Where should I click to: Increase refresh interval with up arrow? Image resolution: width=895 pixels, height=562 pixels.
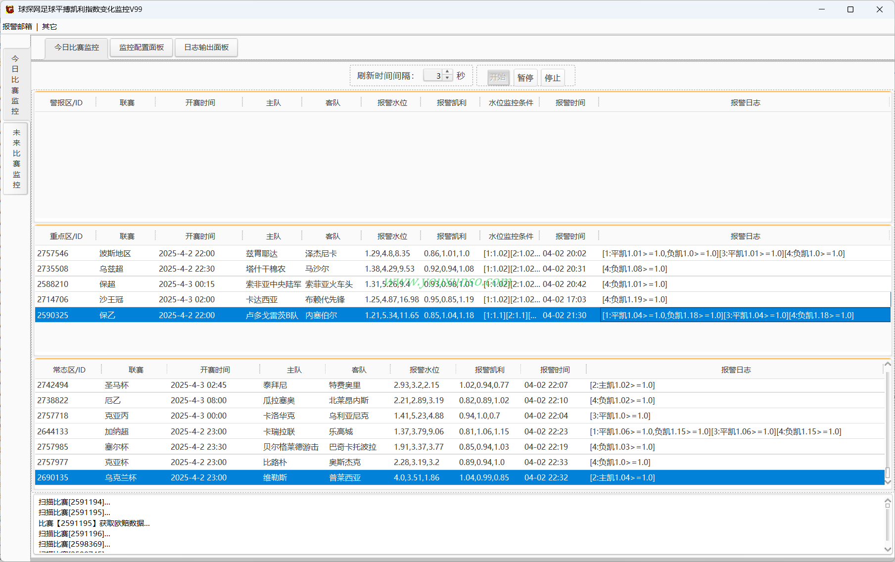pyautogui.click(x=448, y=72)
